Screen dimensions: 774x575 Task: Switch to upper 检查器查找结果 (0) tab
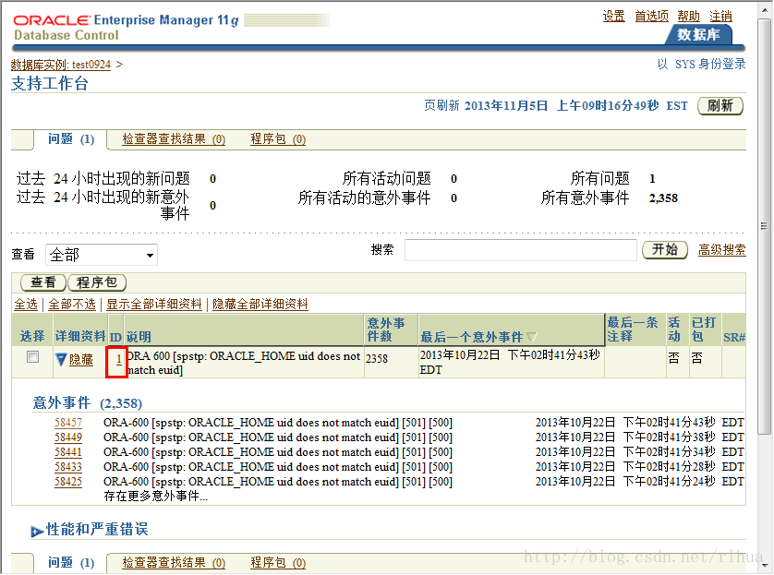pyautogui.click(x=174, y=139)
